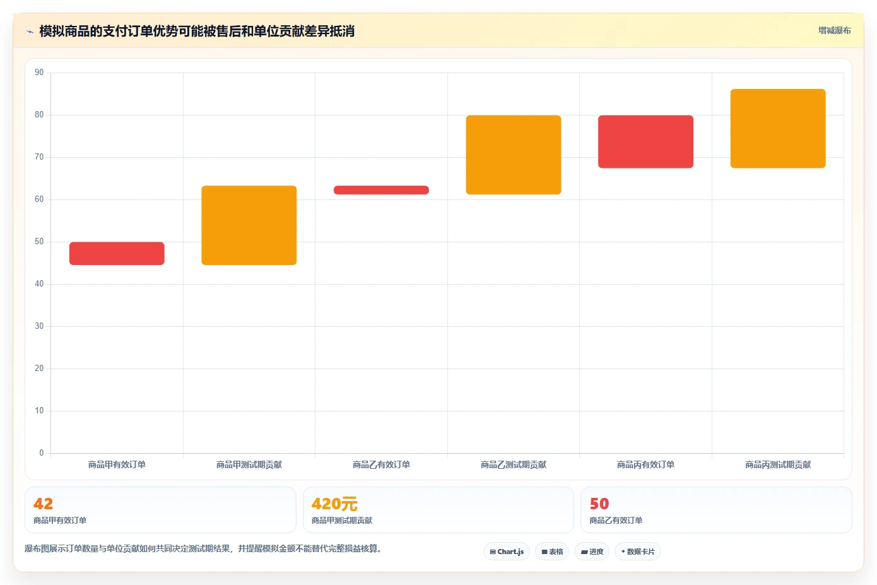This screenshot has height=585, width=877.
Task: Click the chart title 模拟商品的支付订单优势…
Action: click(197, 32)
